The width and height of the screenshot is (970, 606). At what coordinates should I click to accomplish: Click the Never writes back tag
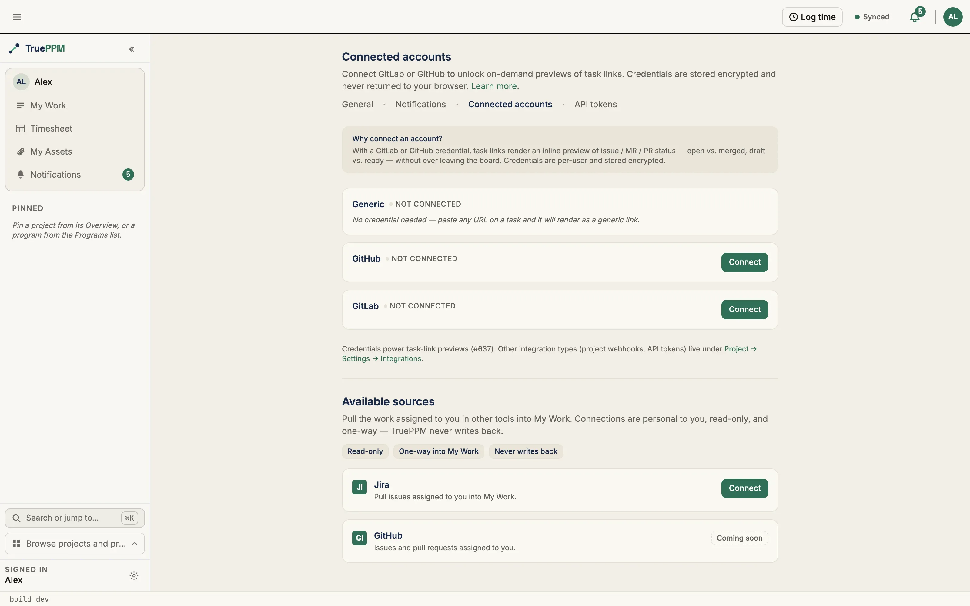[x=526, y=451]
